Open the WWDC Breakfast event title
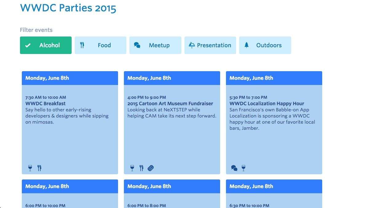 coord(46,104)
